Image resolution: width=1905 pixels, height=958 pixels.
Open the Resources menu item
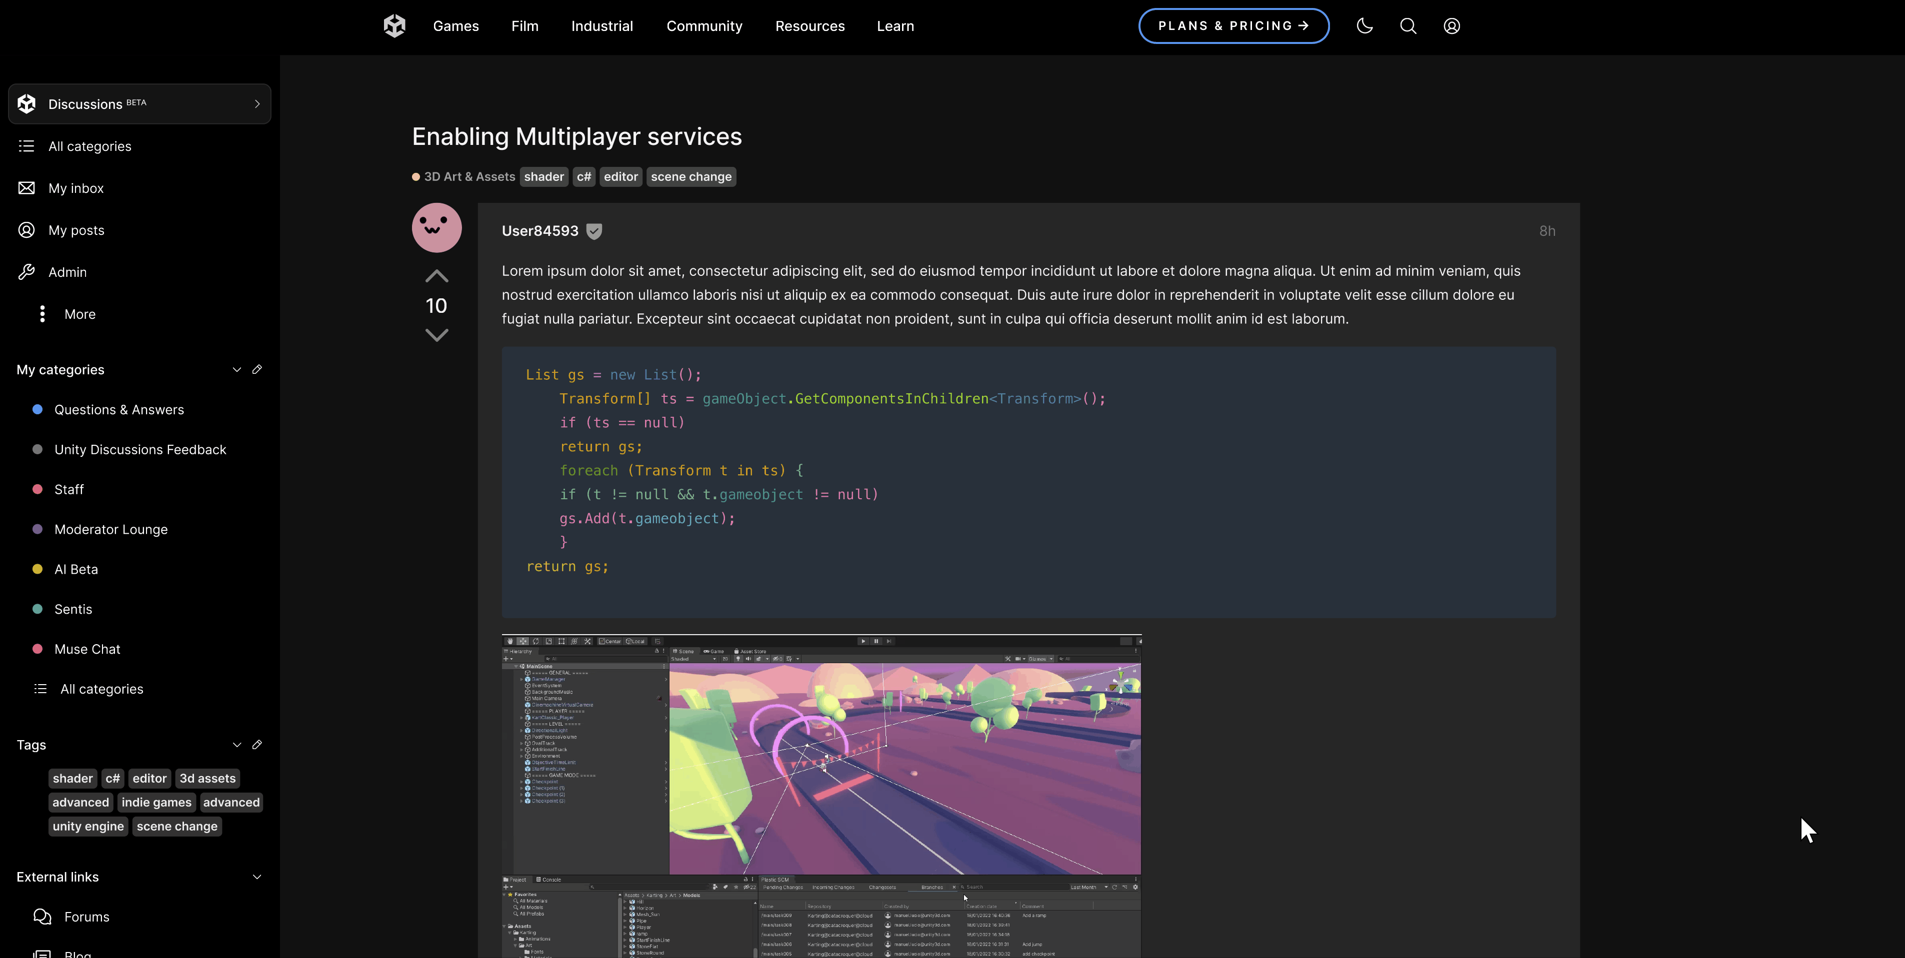[810, 26]
